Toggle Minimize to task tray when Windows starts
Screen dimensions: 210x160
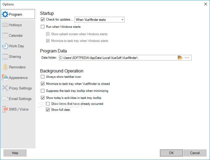(48, 41)
